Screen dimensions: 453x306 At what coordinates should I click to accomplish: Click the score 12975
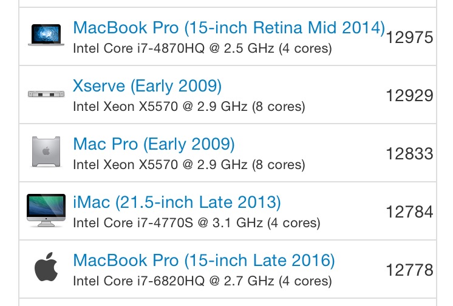[410, 38]
